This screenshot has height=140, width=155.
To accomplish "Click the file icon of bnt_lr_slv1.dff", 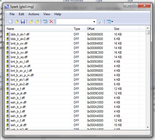I will pyautogui.click(x=8, y=79).
